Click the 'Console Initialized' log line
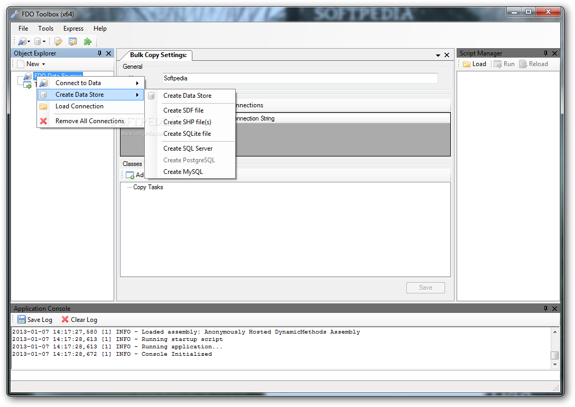 tap(112, 354)
